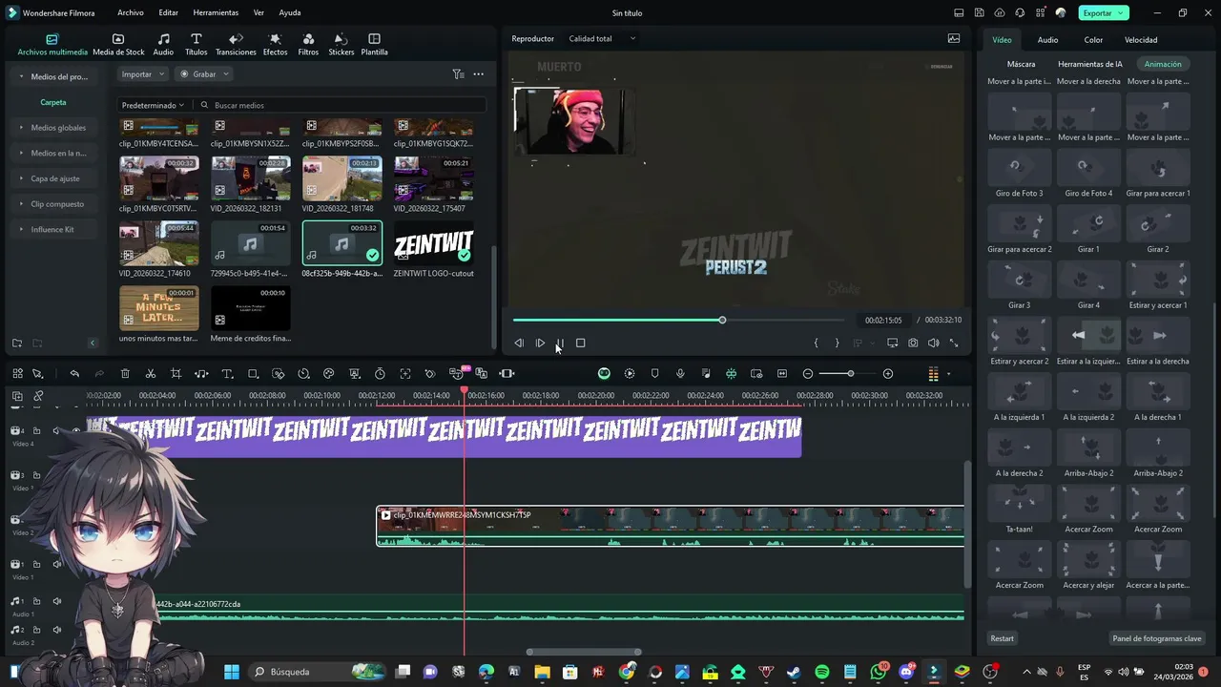The width and height of the screenshot is (1221, 687).
Task: Expand the Medios globales folder
Action: click(x=52, y=127)
